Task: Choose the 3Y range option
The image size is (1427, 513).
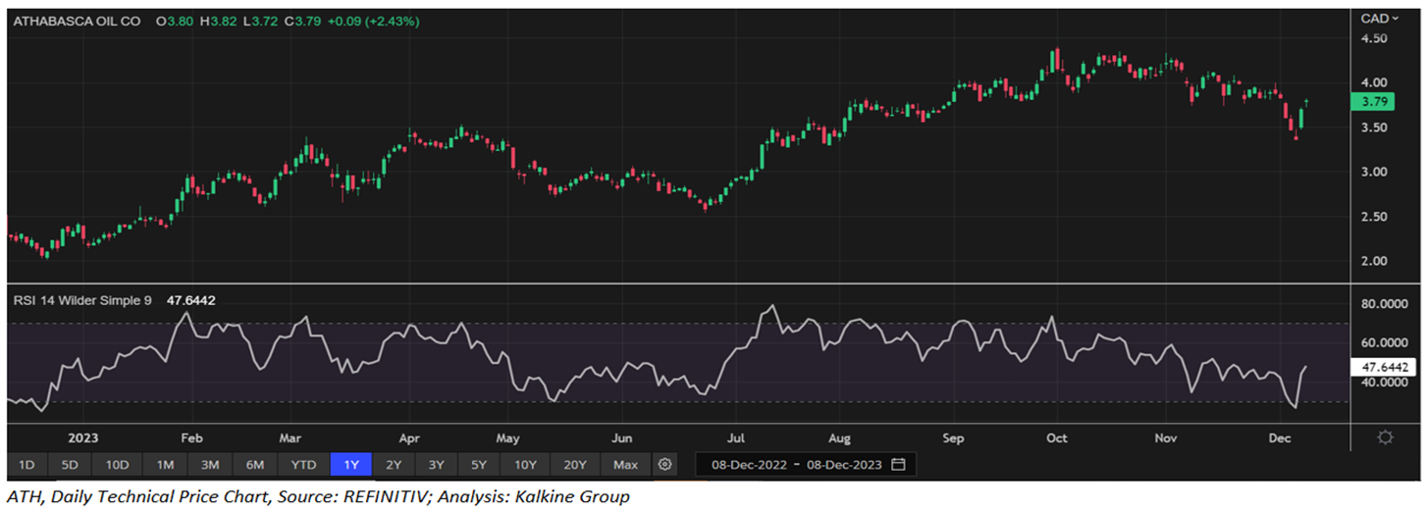Action: click(436, 464)
